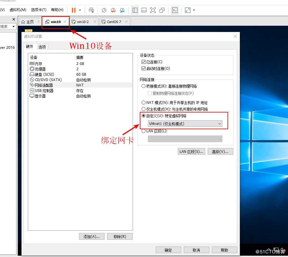Image resolution: width=288 pixels, height=257 pixels.
Task: Click the USB 控制器 icon
Action: click(x=32, y=90)
